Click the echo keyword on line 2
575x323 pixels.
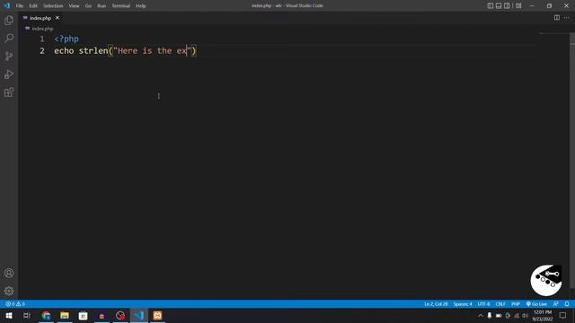coord(64,50)
